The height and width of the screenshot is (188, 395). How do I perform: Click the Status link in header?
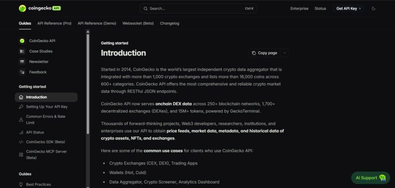[320, 8]
